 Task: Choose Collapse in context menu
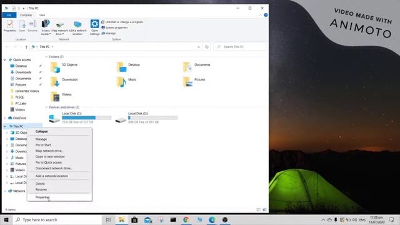coord(59,131)
